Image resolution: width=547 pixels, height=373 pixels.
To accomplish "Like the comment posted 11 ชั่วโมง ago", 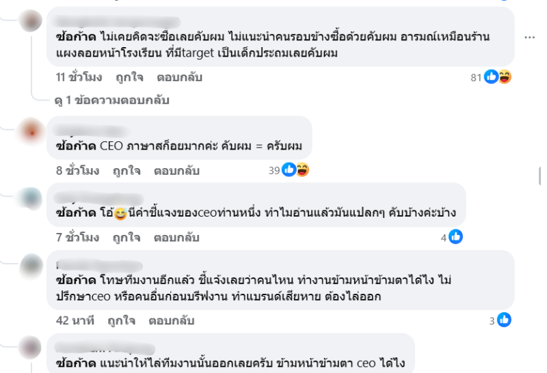I will (x=126, y=77).
